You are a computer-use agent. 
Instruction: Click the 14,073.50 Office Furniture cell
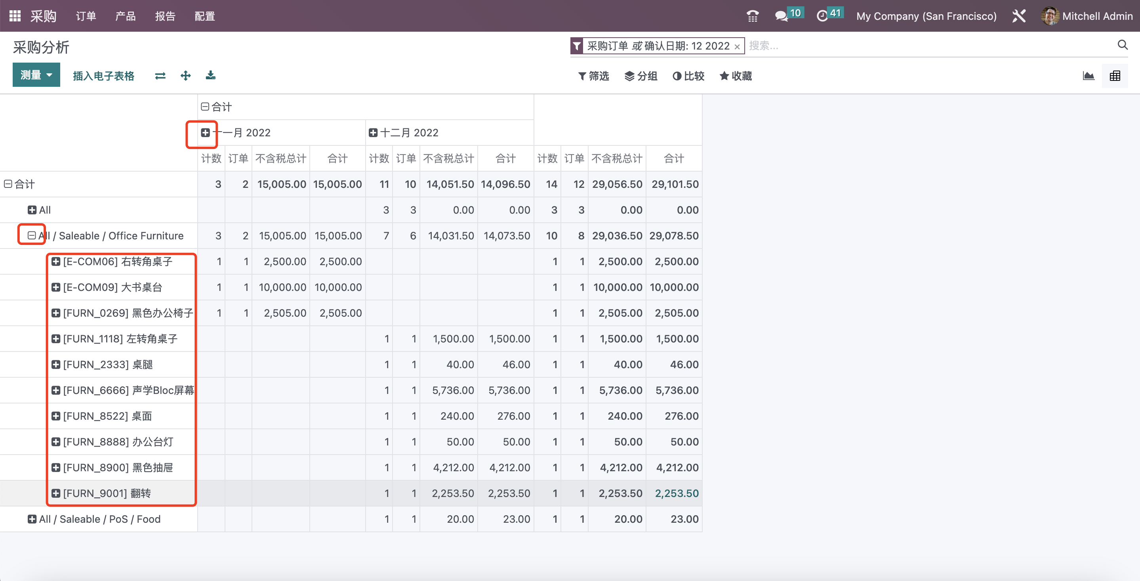pos(507,235)
